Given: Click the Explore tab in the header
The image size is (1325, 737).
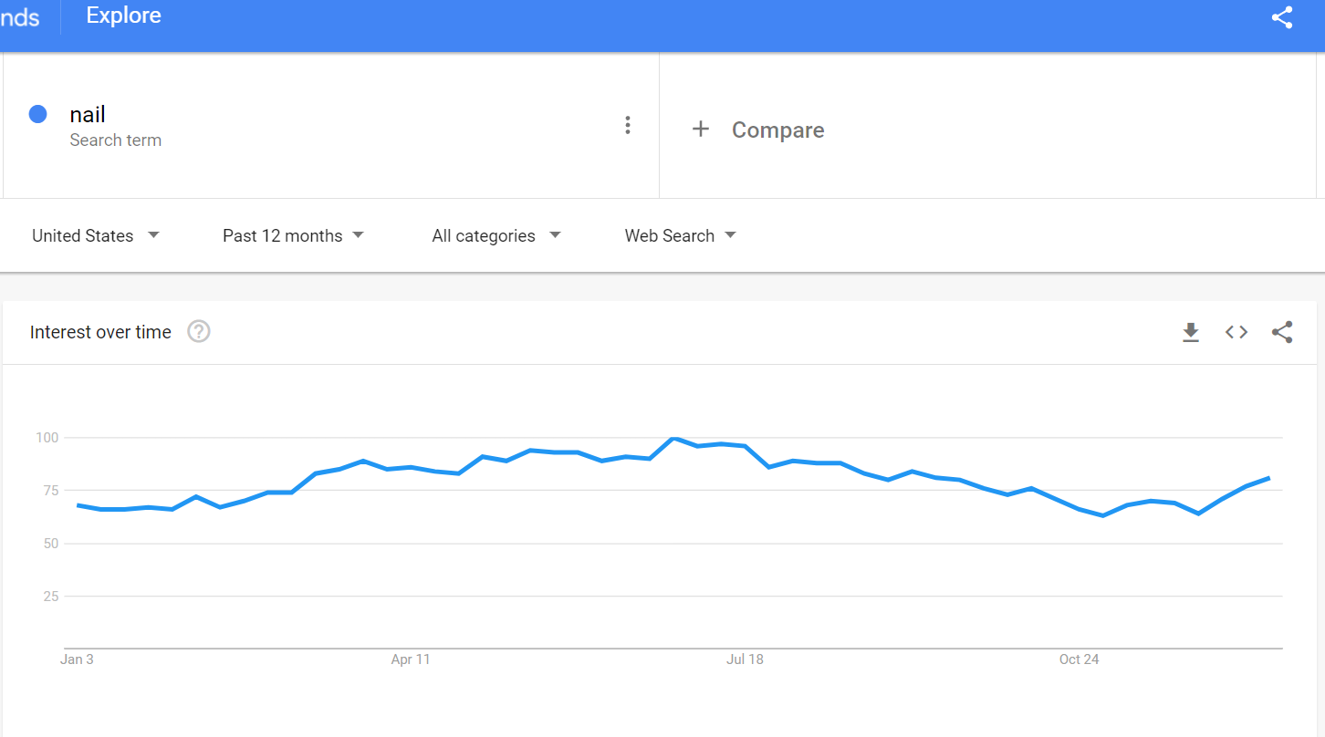Looking at the screenshot, I should click(123, 16).
